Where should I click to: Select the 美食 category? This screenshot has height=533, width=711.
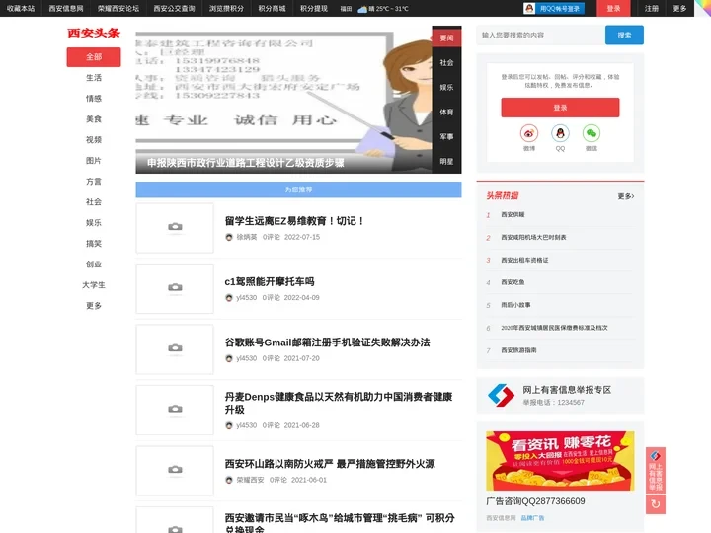coord(94,119)
